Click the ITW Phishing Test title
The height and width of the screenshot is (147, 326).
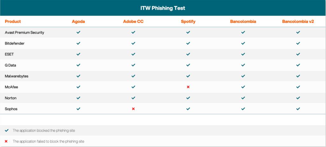163,8
